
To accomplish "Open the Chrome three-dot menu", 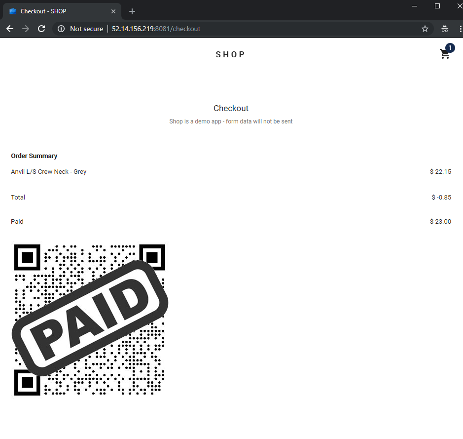I will pos(461,29).
